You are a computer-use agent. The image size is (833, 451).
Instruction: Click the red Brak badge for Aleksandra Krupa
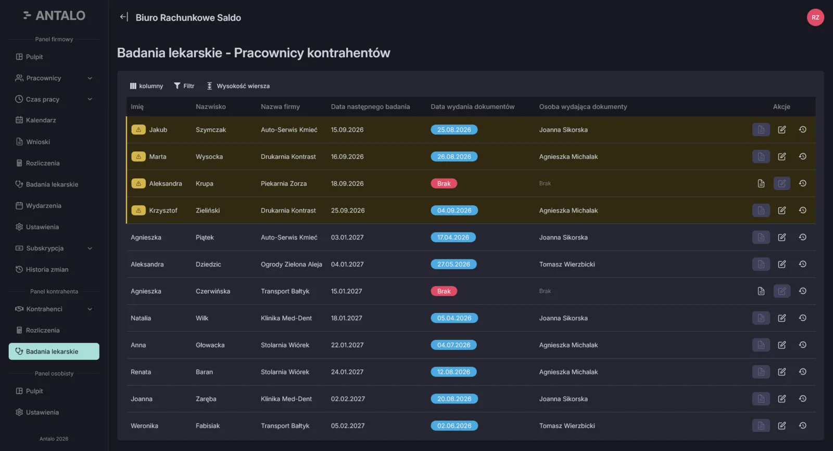pyautogui.click(x=444, y=183)
